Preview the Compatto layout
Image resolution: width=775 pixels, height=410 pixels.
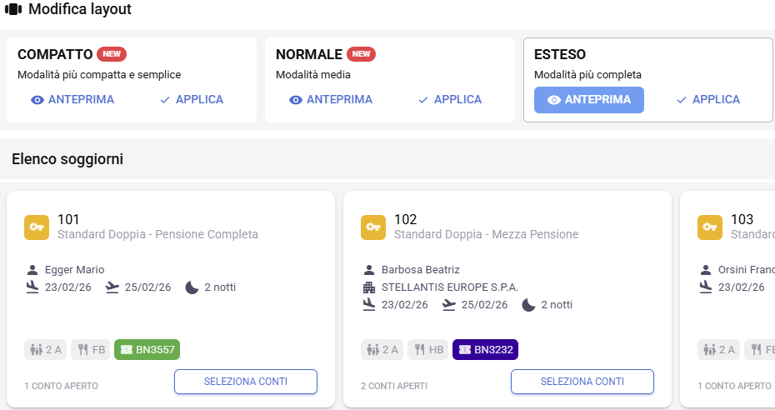[72, 100]
